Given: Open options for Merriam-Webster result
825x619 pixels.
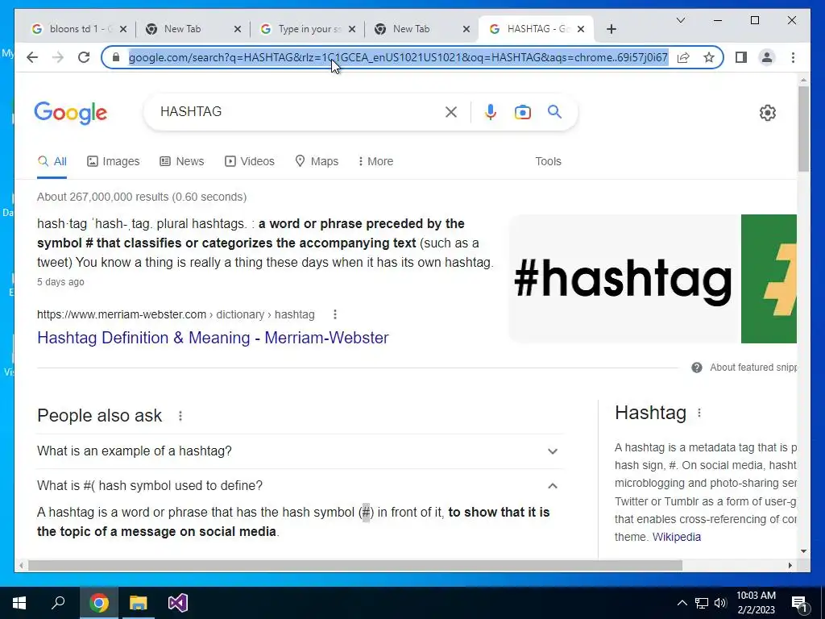Looking at the screenshot, I should coord(335,314).
